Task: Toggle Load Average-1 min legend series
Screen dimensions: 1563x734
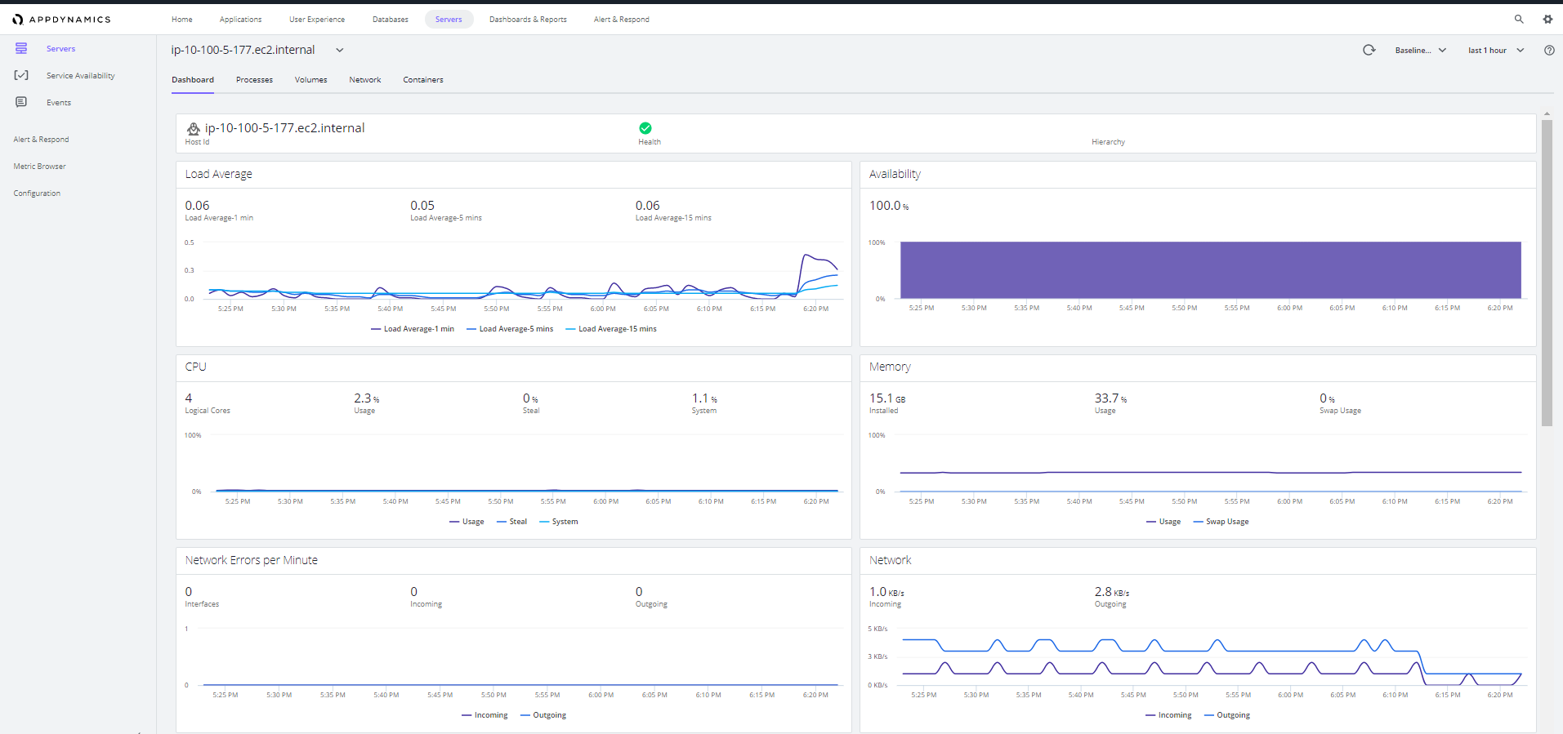Action: coord(413,329)
